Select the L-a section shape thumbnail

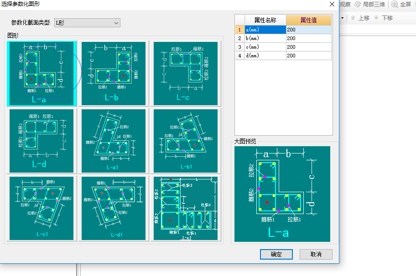[x=42, y=73]
